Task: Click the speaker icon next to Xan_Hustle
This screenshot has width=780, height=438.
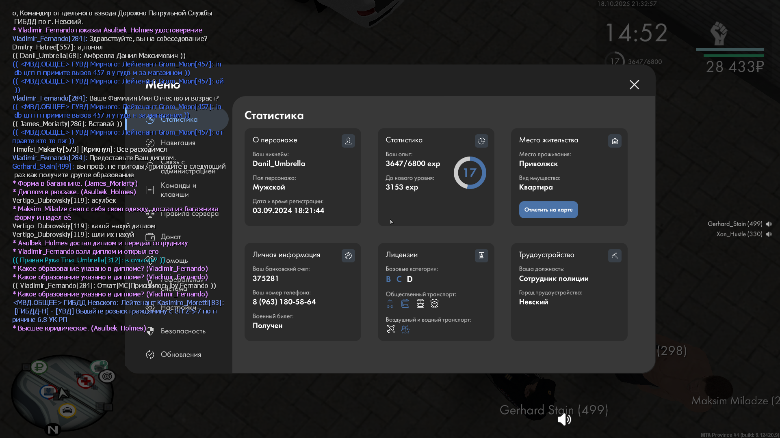Action: [769, 234]
